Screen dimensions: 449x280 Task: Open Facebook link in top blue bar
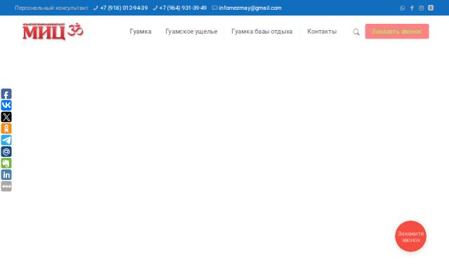click(x=412, y=8)
